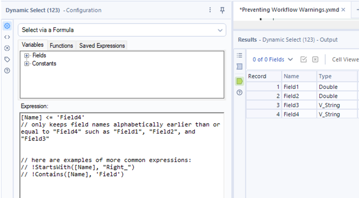359x198 pixels.
Task: Open the navigation arrow circle icon
Action: 7,48
